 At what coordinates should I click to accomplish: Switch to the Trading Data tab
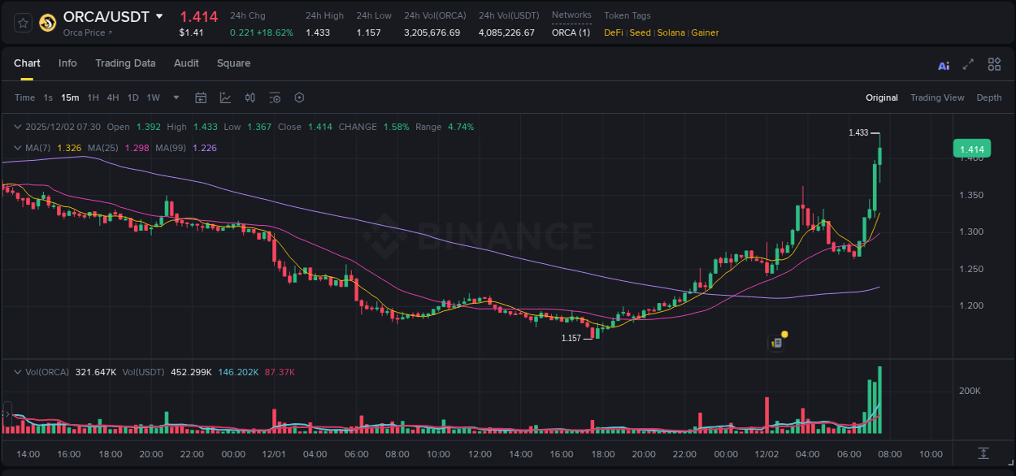pos(125,63)
